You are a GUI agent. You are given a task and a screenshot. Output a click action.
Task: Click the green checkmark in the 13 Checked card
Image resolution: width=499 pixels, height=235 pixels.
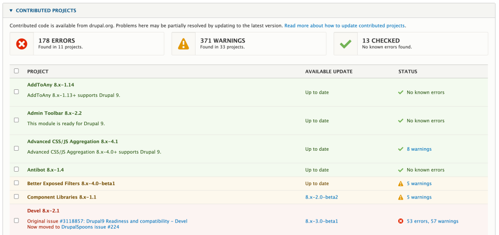click(345, 43)
